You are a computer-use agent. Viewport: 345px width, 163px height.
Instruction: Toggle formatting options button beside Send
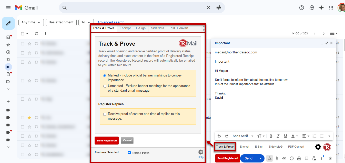[x=269, y=158]
